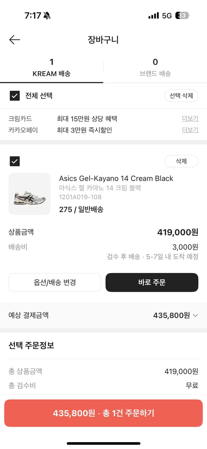Tap the battery indicator icon
The image size is (207, 449).
(182, 16)
